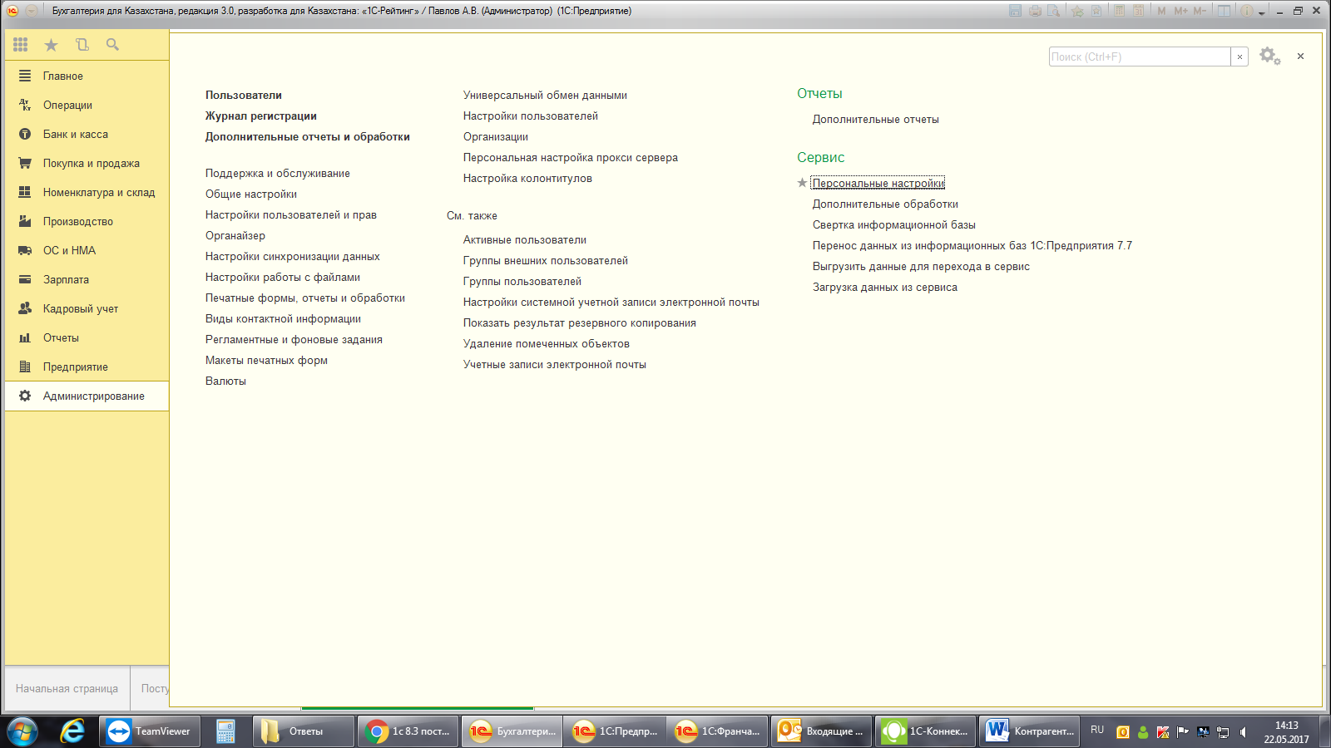Open the Операции section
This screenshot has width=1331, height=748.
(87, 105)
